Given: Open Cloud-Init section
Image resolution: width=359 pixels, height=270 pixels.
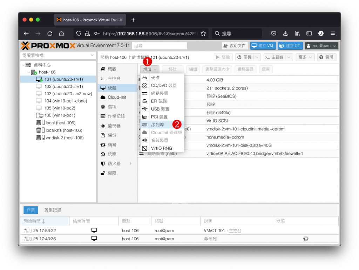Looking at the screenshot, I should point(117,97).
